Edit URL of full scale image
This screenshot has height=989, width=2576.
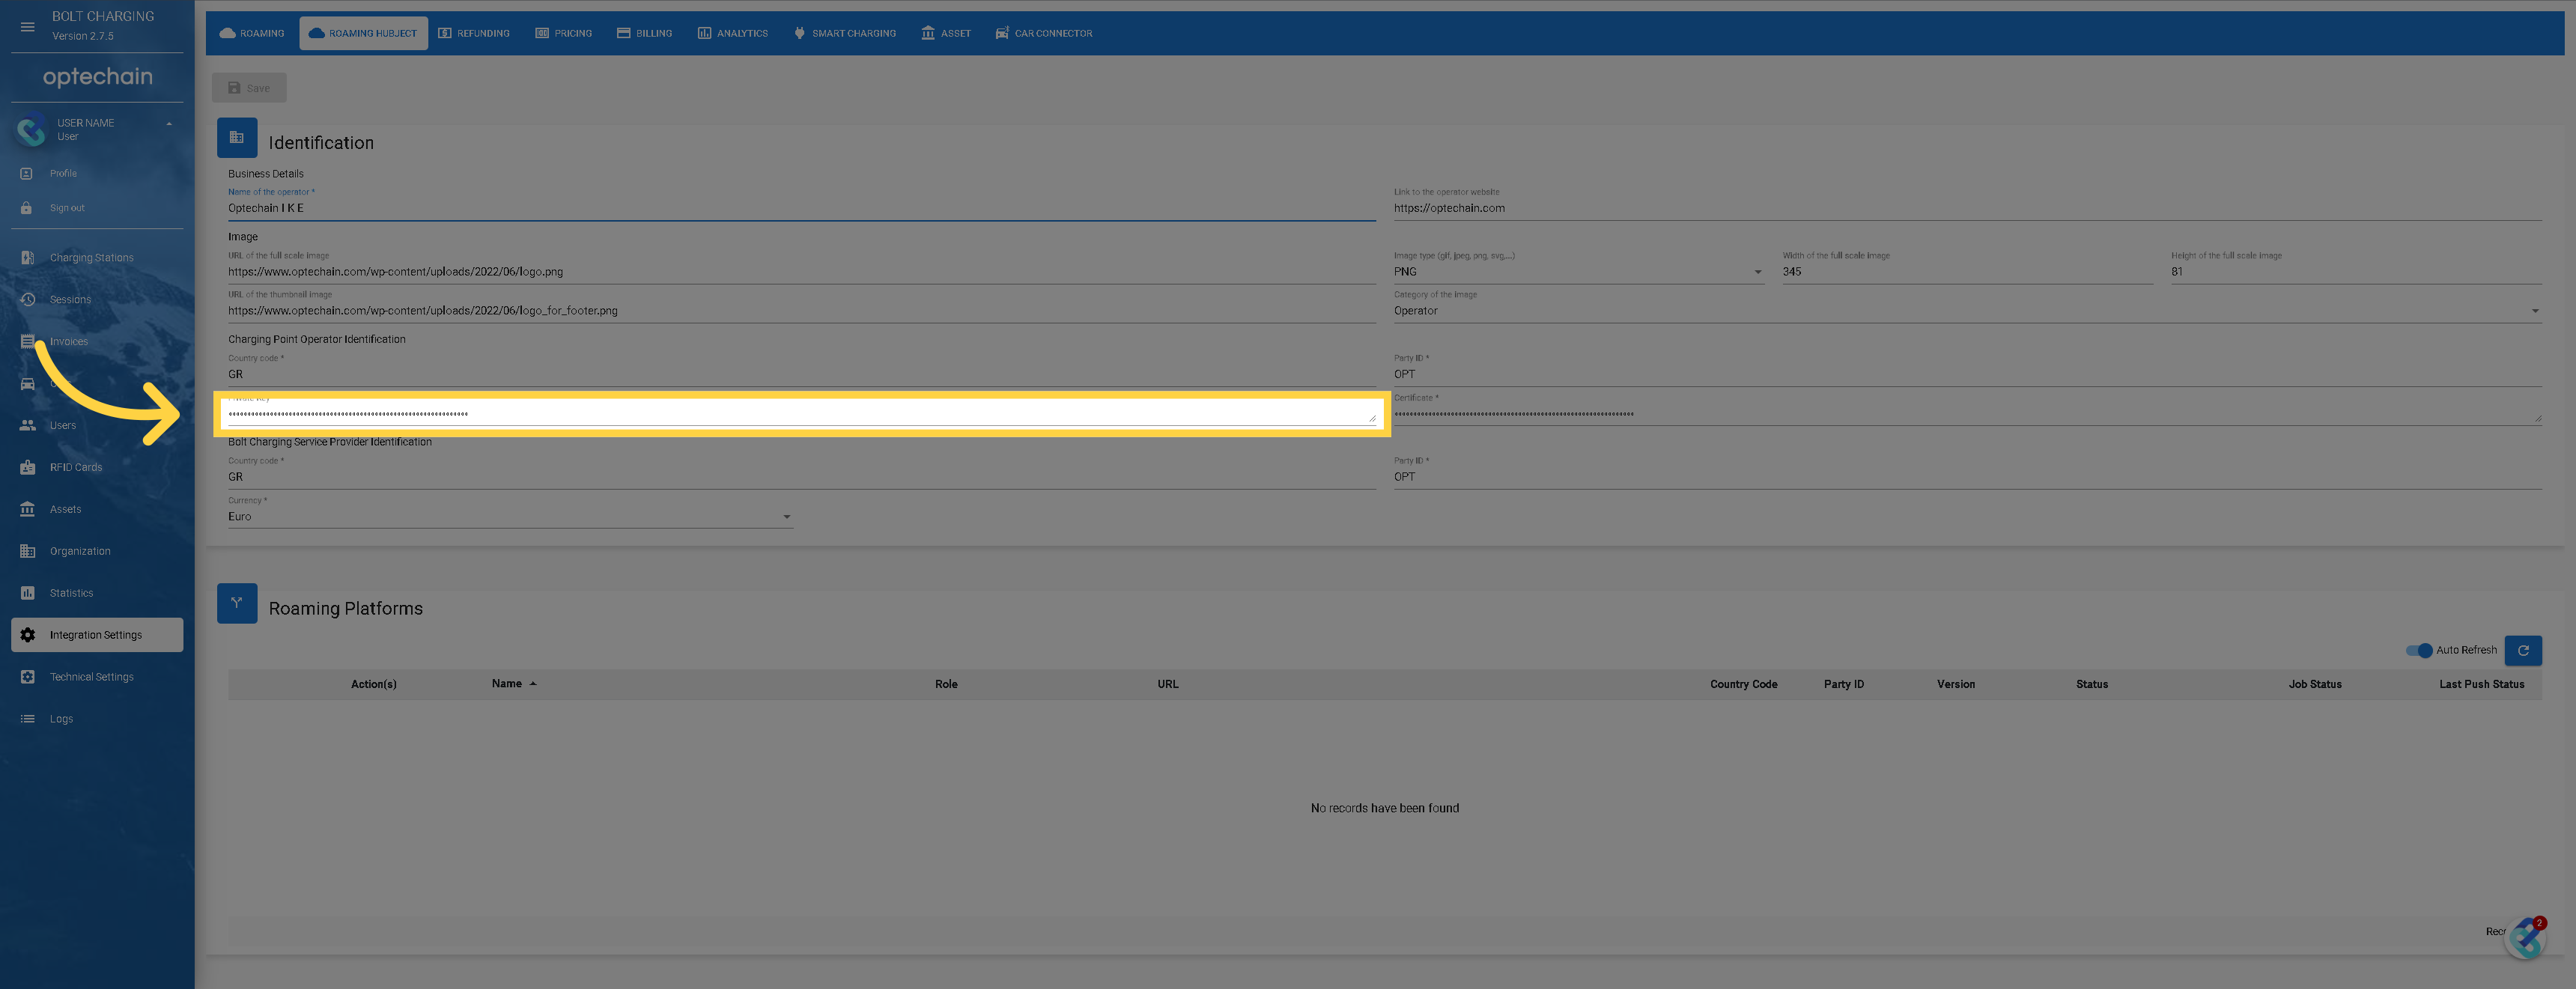[x=802, y=271]
